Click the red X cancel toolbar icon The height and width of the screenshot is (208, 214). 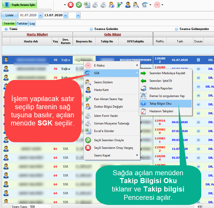(x=71, y=5)
